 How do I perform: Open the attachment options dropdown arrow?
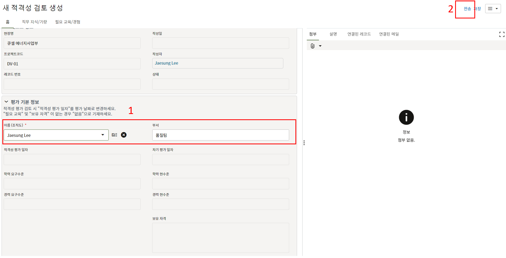point(320,46)
